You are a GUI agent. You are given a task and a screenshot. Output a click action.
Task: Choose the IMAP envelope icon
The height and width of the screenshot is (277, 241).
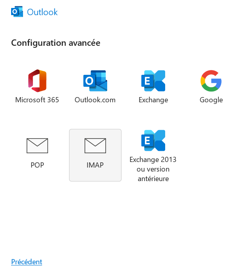95,146
